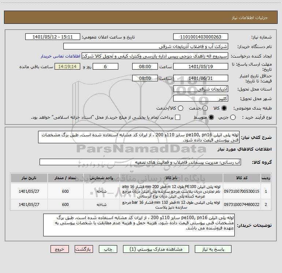The image size is (282, 273).
Task: Toggle the اسناد خزانه اسلامی payment checkbox
Action: [x=178, y=117]
